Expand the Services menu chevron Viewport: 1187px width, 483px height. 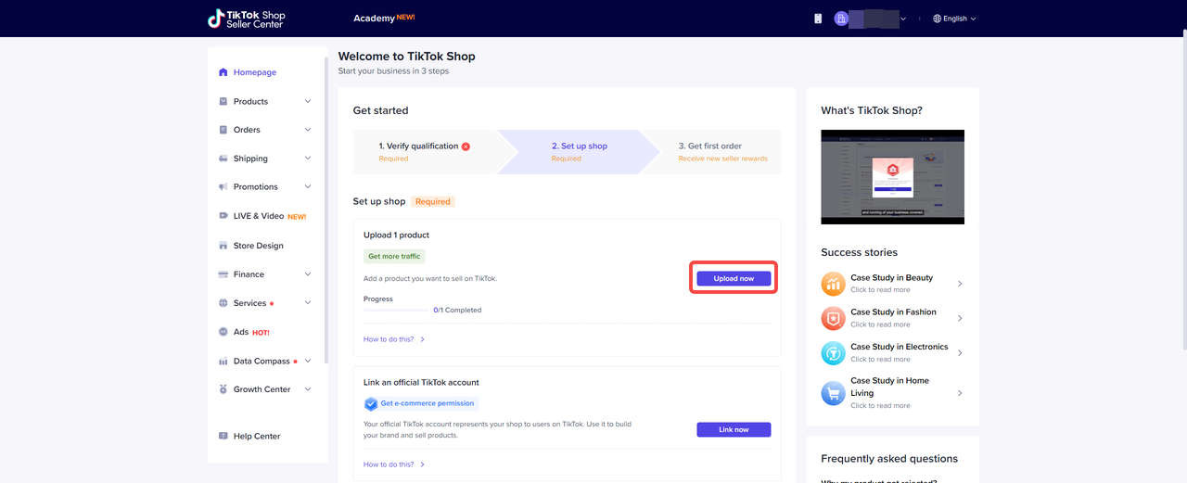(x=308, y=303)
